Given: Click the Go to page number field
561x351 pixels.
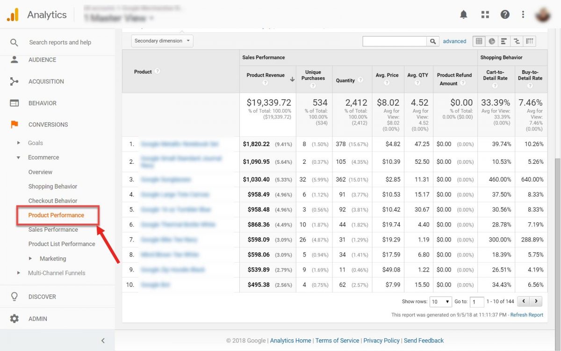Looking at the screenshot, I should (477, 302).
